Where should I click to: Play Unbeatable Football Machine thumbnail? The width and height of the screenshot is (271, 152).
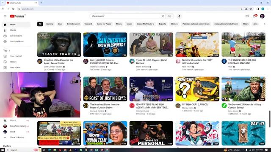(243, 45)
